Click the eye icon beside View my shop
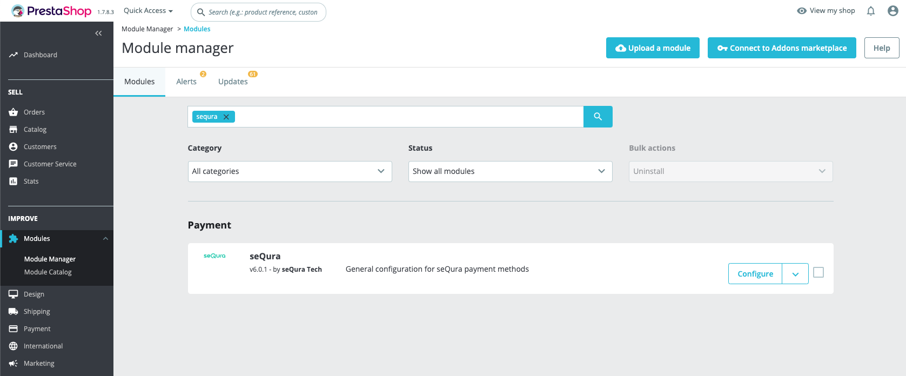The width and height of the screenshot is (906, 376). point(802,11)
